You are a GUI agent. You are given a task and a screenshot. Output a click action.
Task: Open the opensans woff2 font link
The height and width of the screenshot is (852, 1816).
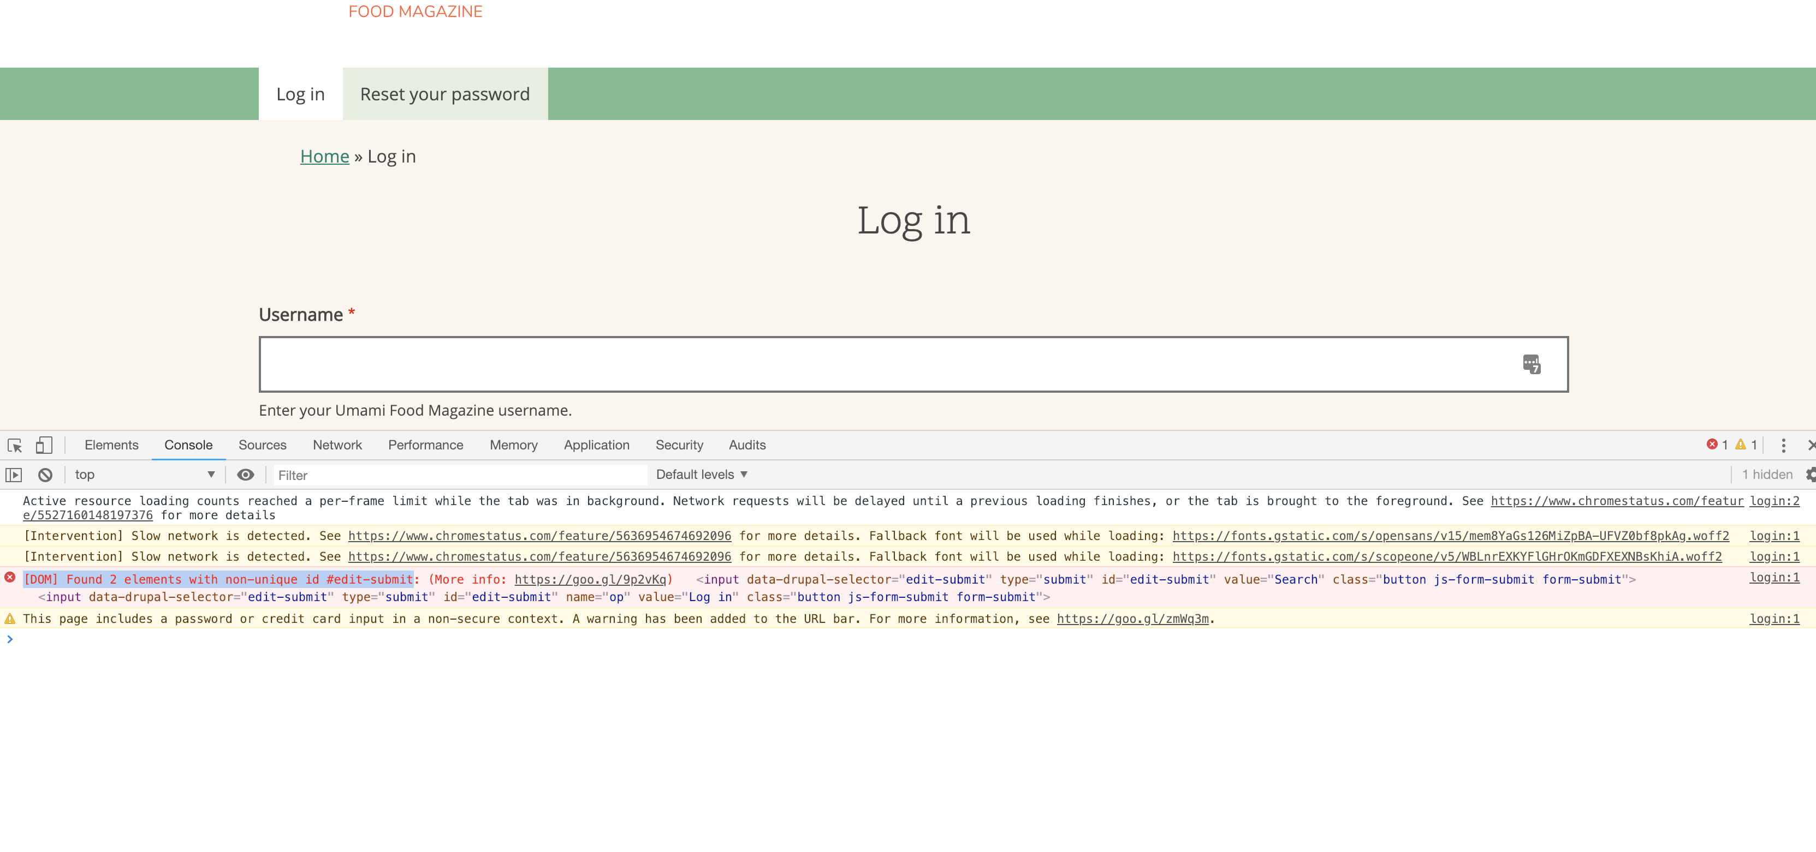pos(1450,536)
